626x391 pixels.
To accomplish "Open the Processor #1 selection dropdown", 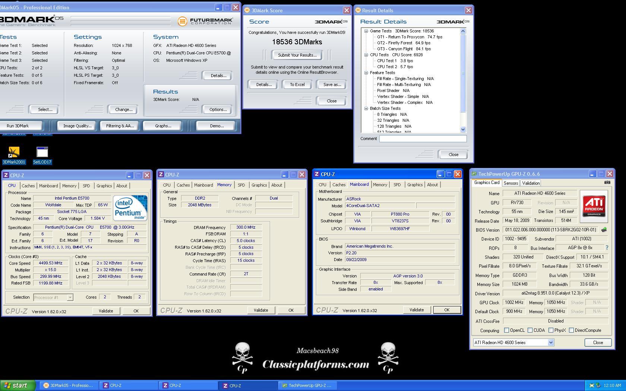I will [x=70, y=297].
